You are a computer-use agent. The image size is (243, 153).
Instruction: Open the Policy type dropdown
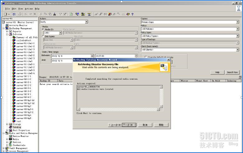coord(238,36)
